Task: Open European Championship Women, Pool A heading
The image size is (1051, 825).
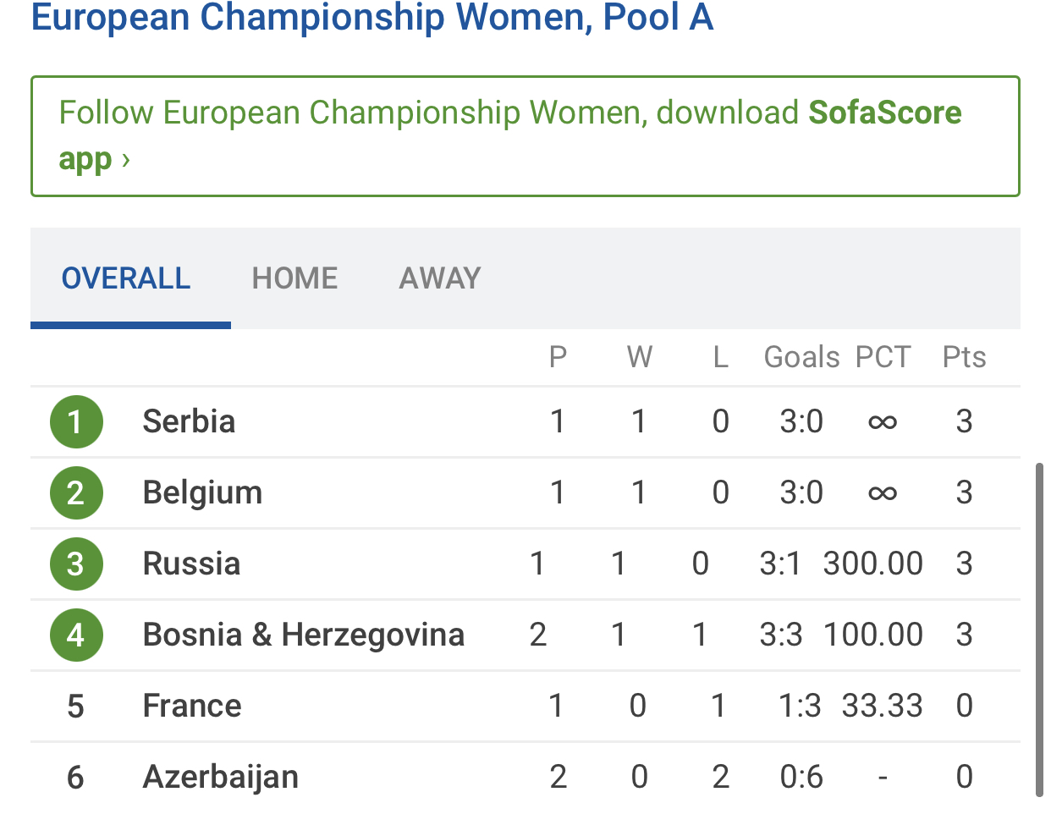Action: (372, 17)
